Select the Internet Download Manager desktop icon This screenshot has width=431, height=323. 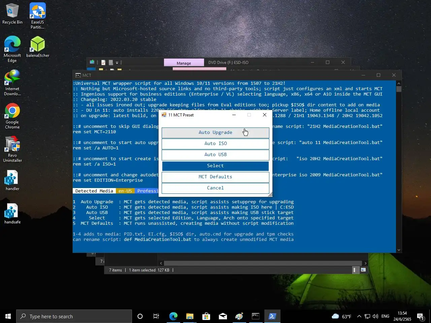pos(12,83)
